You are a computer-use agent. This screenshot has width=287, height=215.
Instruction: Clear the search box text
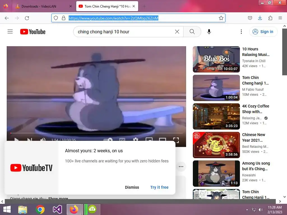coord(177,32)
